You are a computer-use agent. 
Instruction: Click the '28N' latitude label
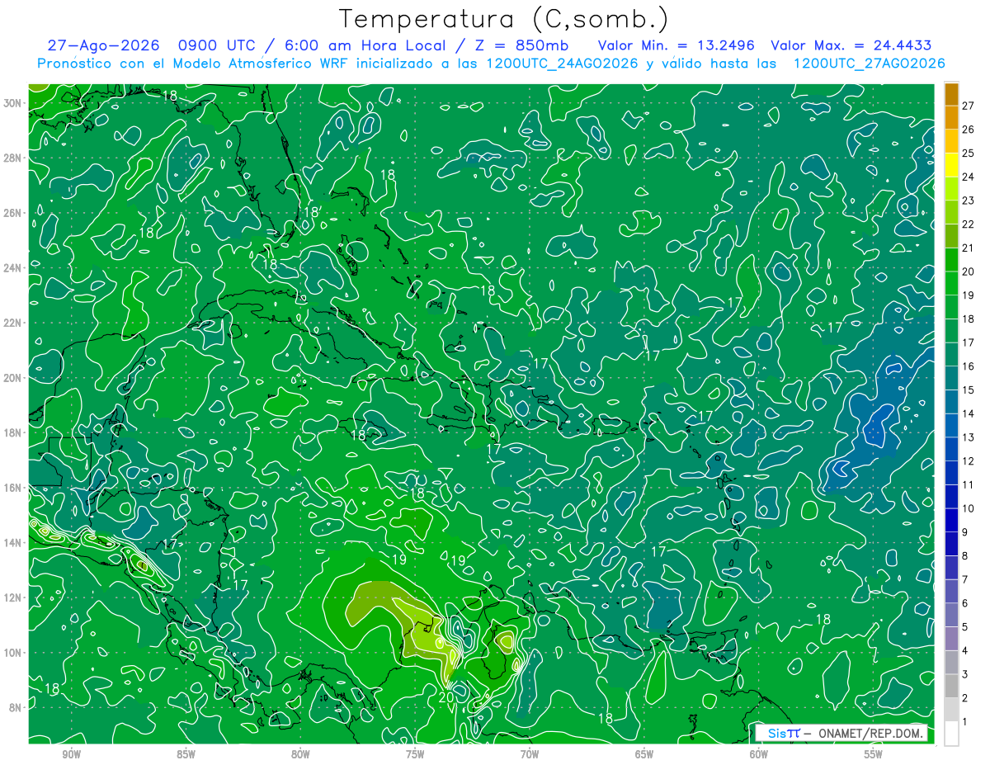click(14, 158)
